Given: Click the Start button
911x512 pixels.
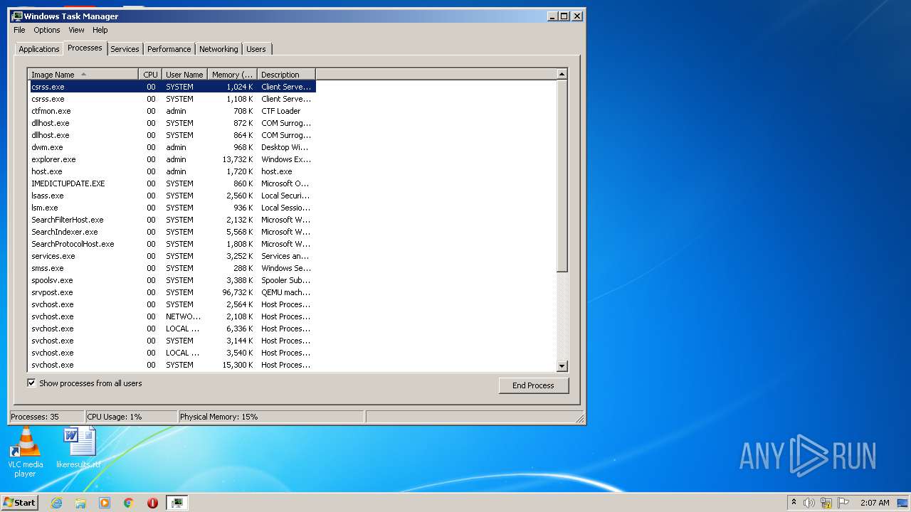Looking at the screenshot, I should 20,503.
